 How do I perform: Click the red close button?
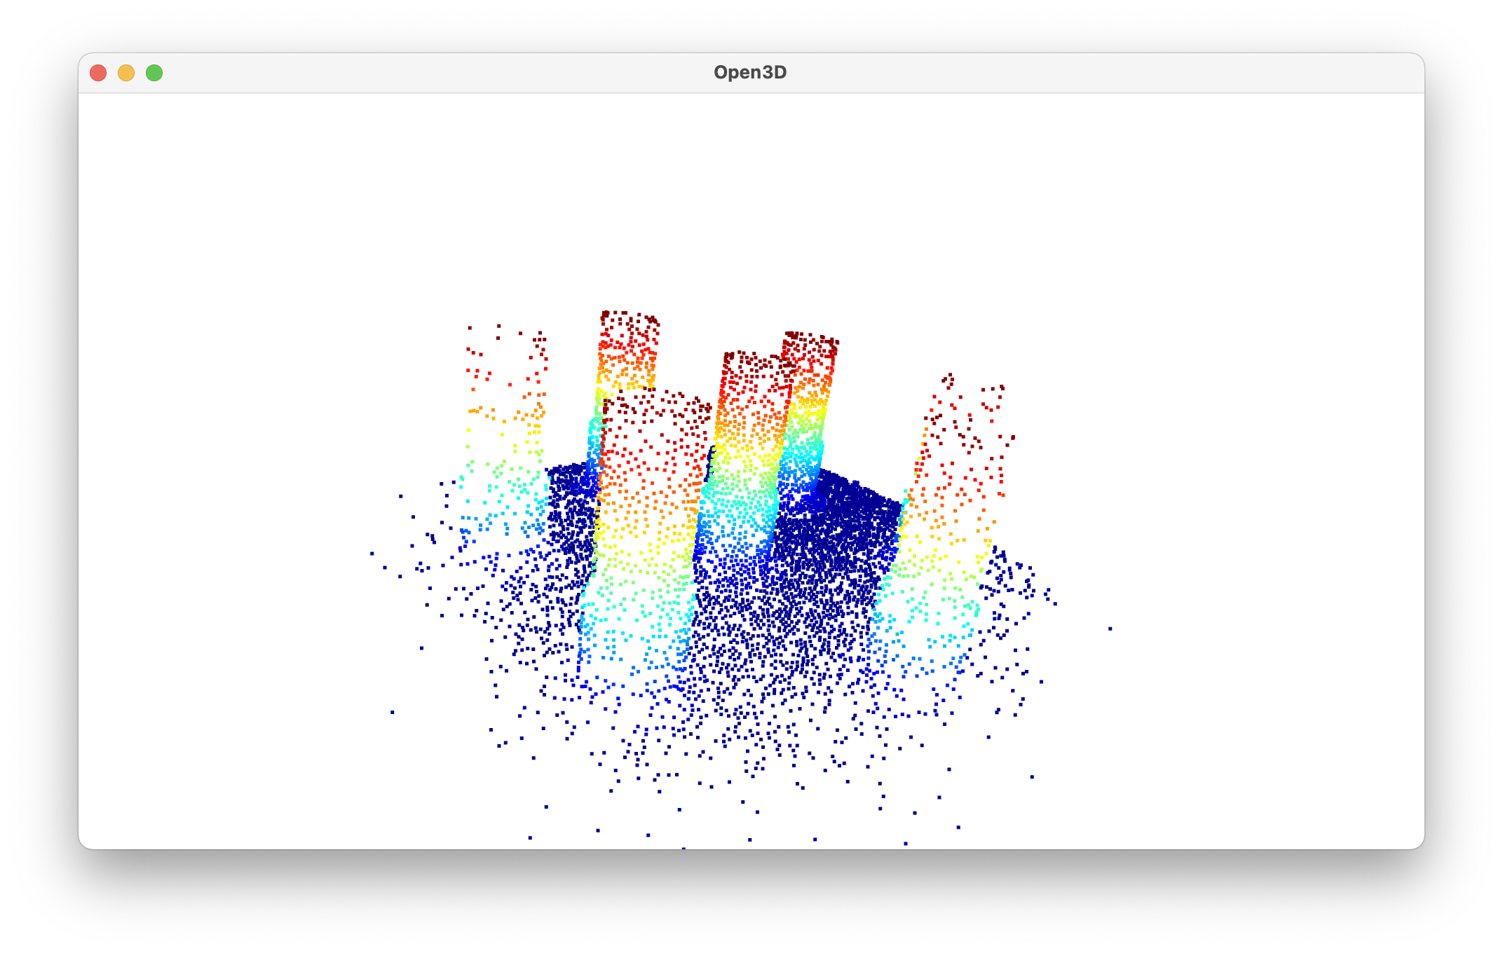coord(100,72)
